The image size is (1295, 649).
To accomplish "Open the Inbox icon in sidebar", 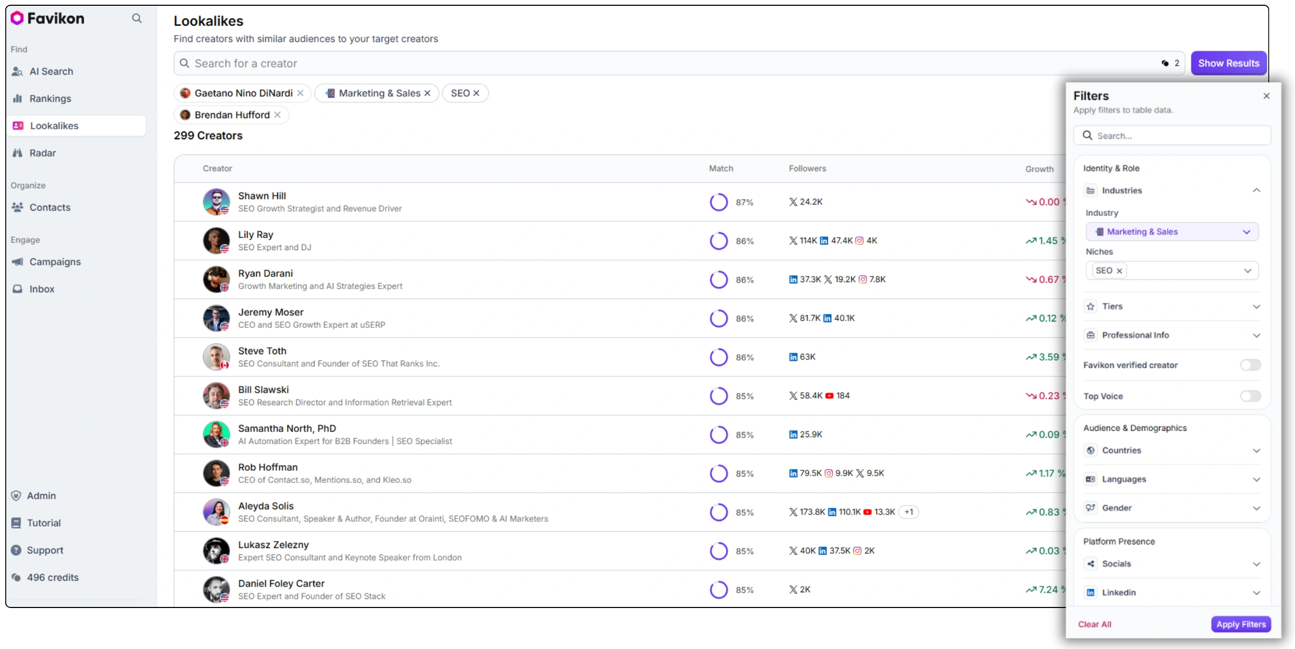I will click(x=17, y=289).
